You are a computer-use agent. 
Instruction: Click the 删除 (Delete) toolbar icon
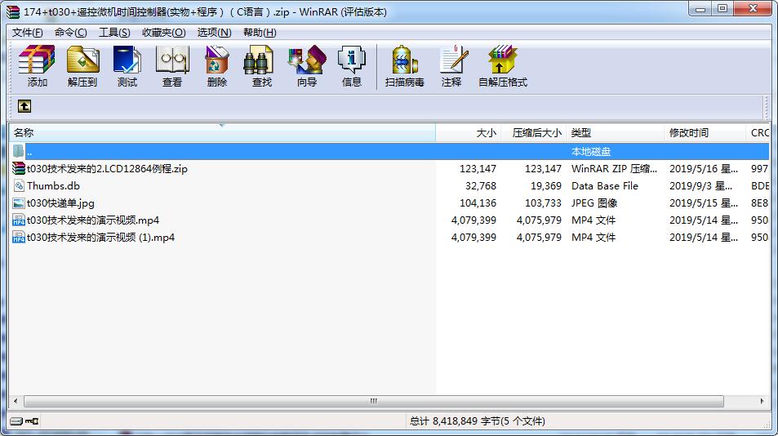pyautogui.click(x=217, y=60)
